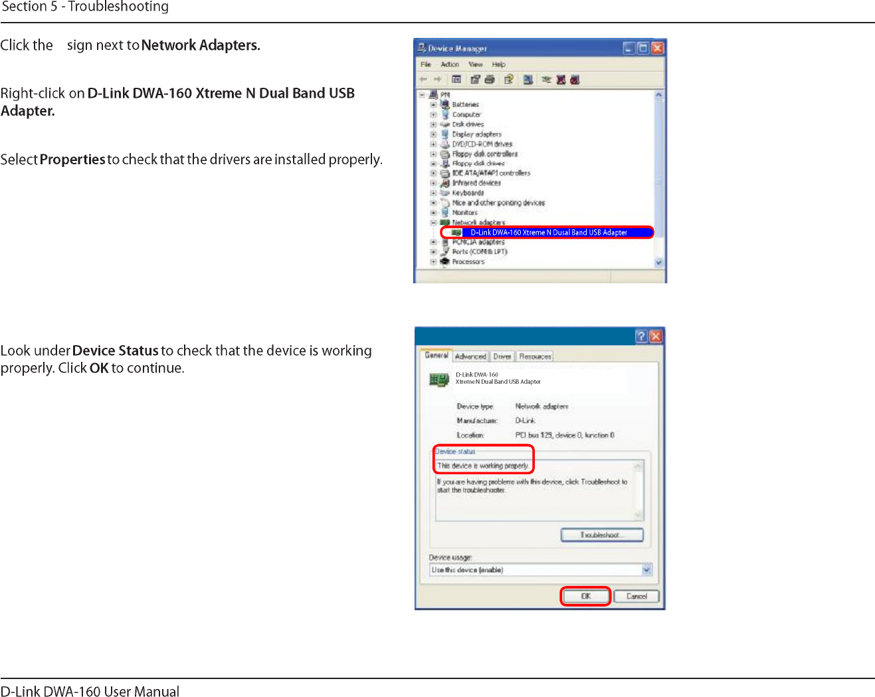Collapse the Network adapters category

[x=433, y=223]
